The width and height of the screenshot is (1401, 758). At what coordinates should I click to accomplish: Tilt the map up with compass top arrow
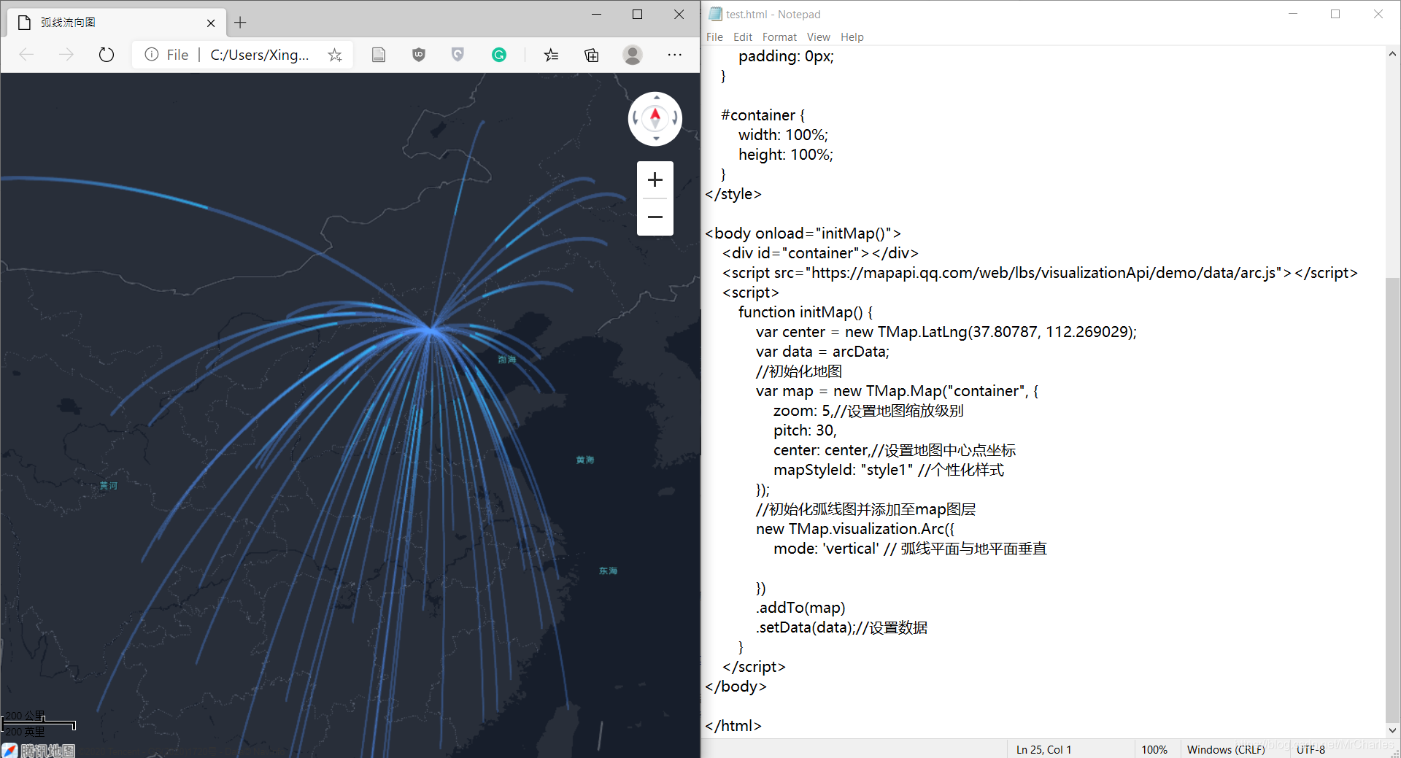tap(656, 97)
